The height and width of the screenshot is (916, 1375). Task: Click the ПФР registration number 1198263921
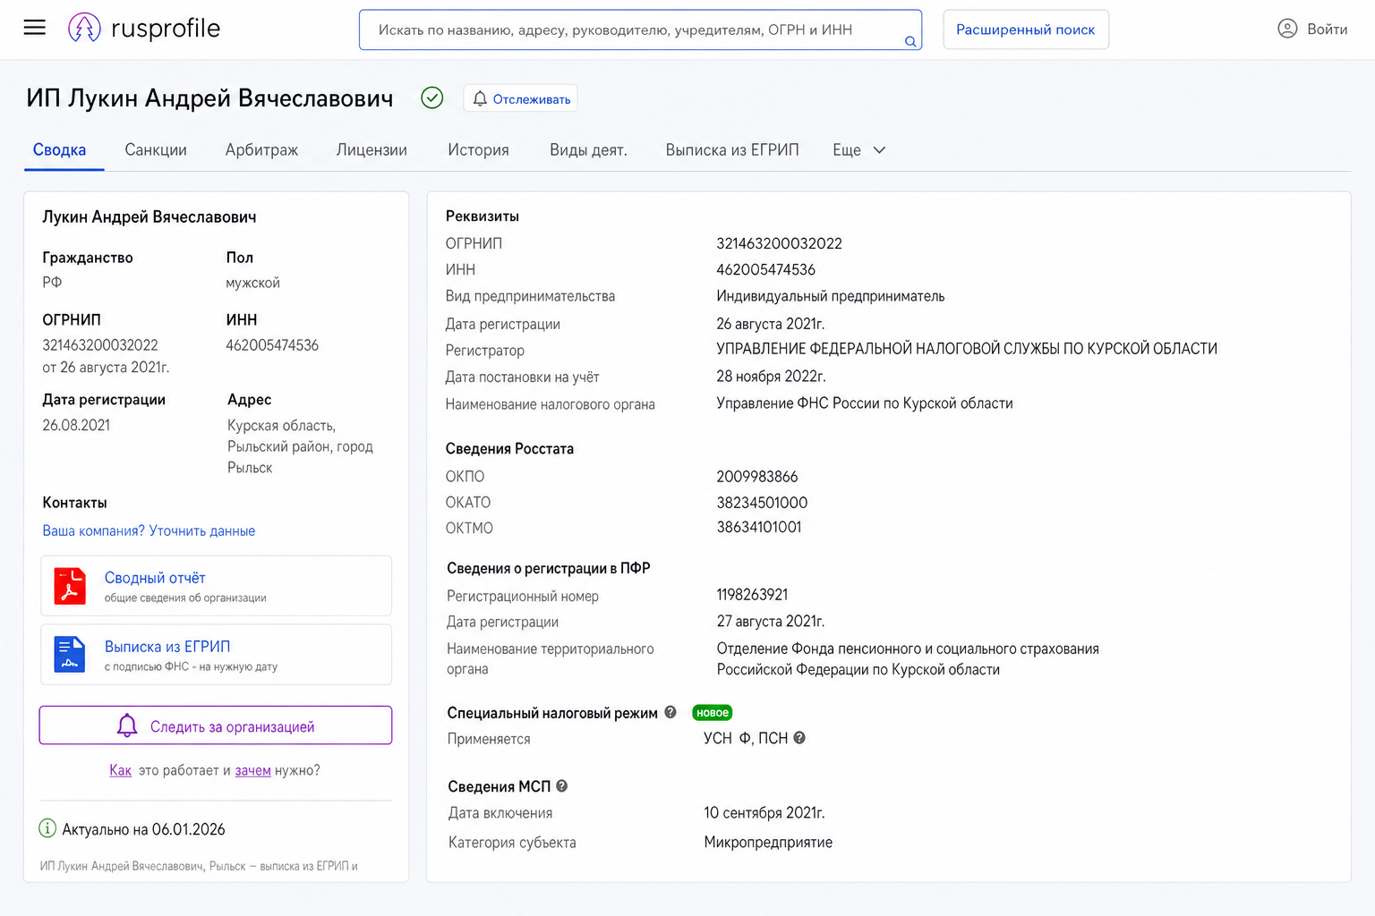[752, 595]
